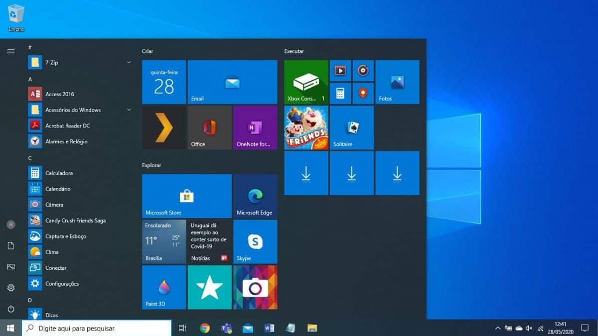Open Google Chrome from the taskbar
This screenshot has height=336, width=598.
(205, 328)
